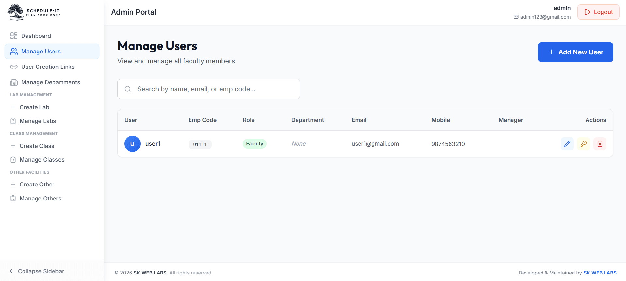This screenshot has width=626, height=281.
Task: Click the blue U avatar of user1
Action: (x=132, y=144)
